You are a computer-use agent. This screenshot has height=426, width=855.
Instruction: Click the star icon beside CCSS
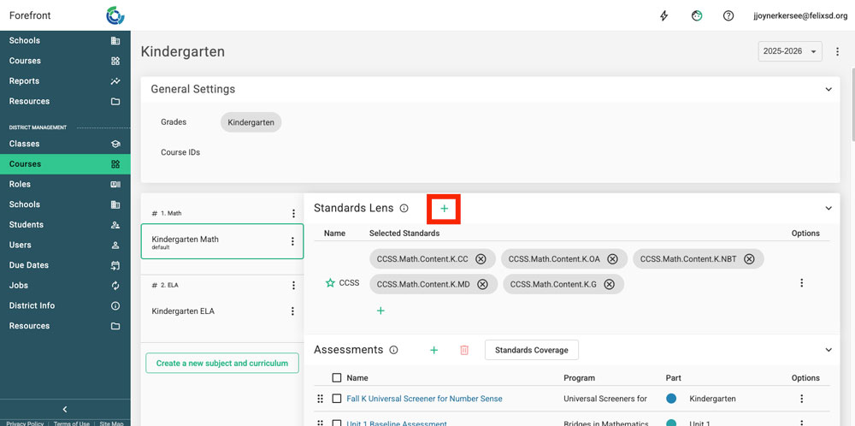[x=330, y=283]
